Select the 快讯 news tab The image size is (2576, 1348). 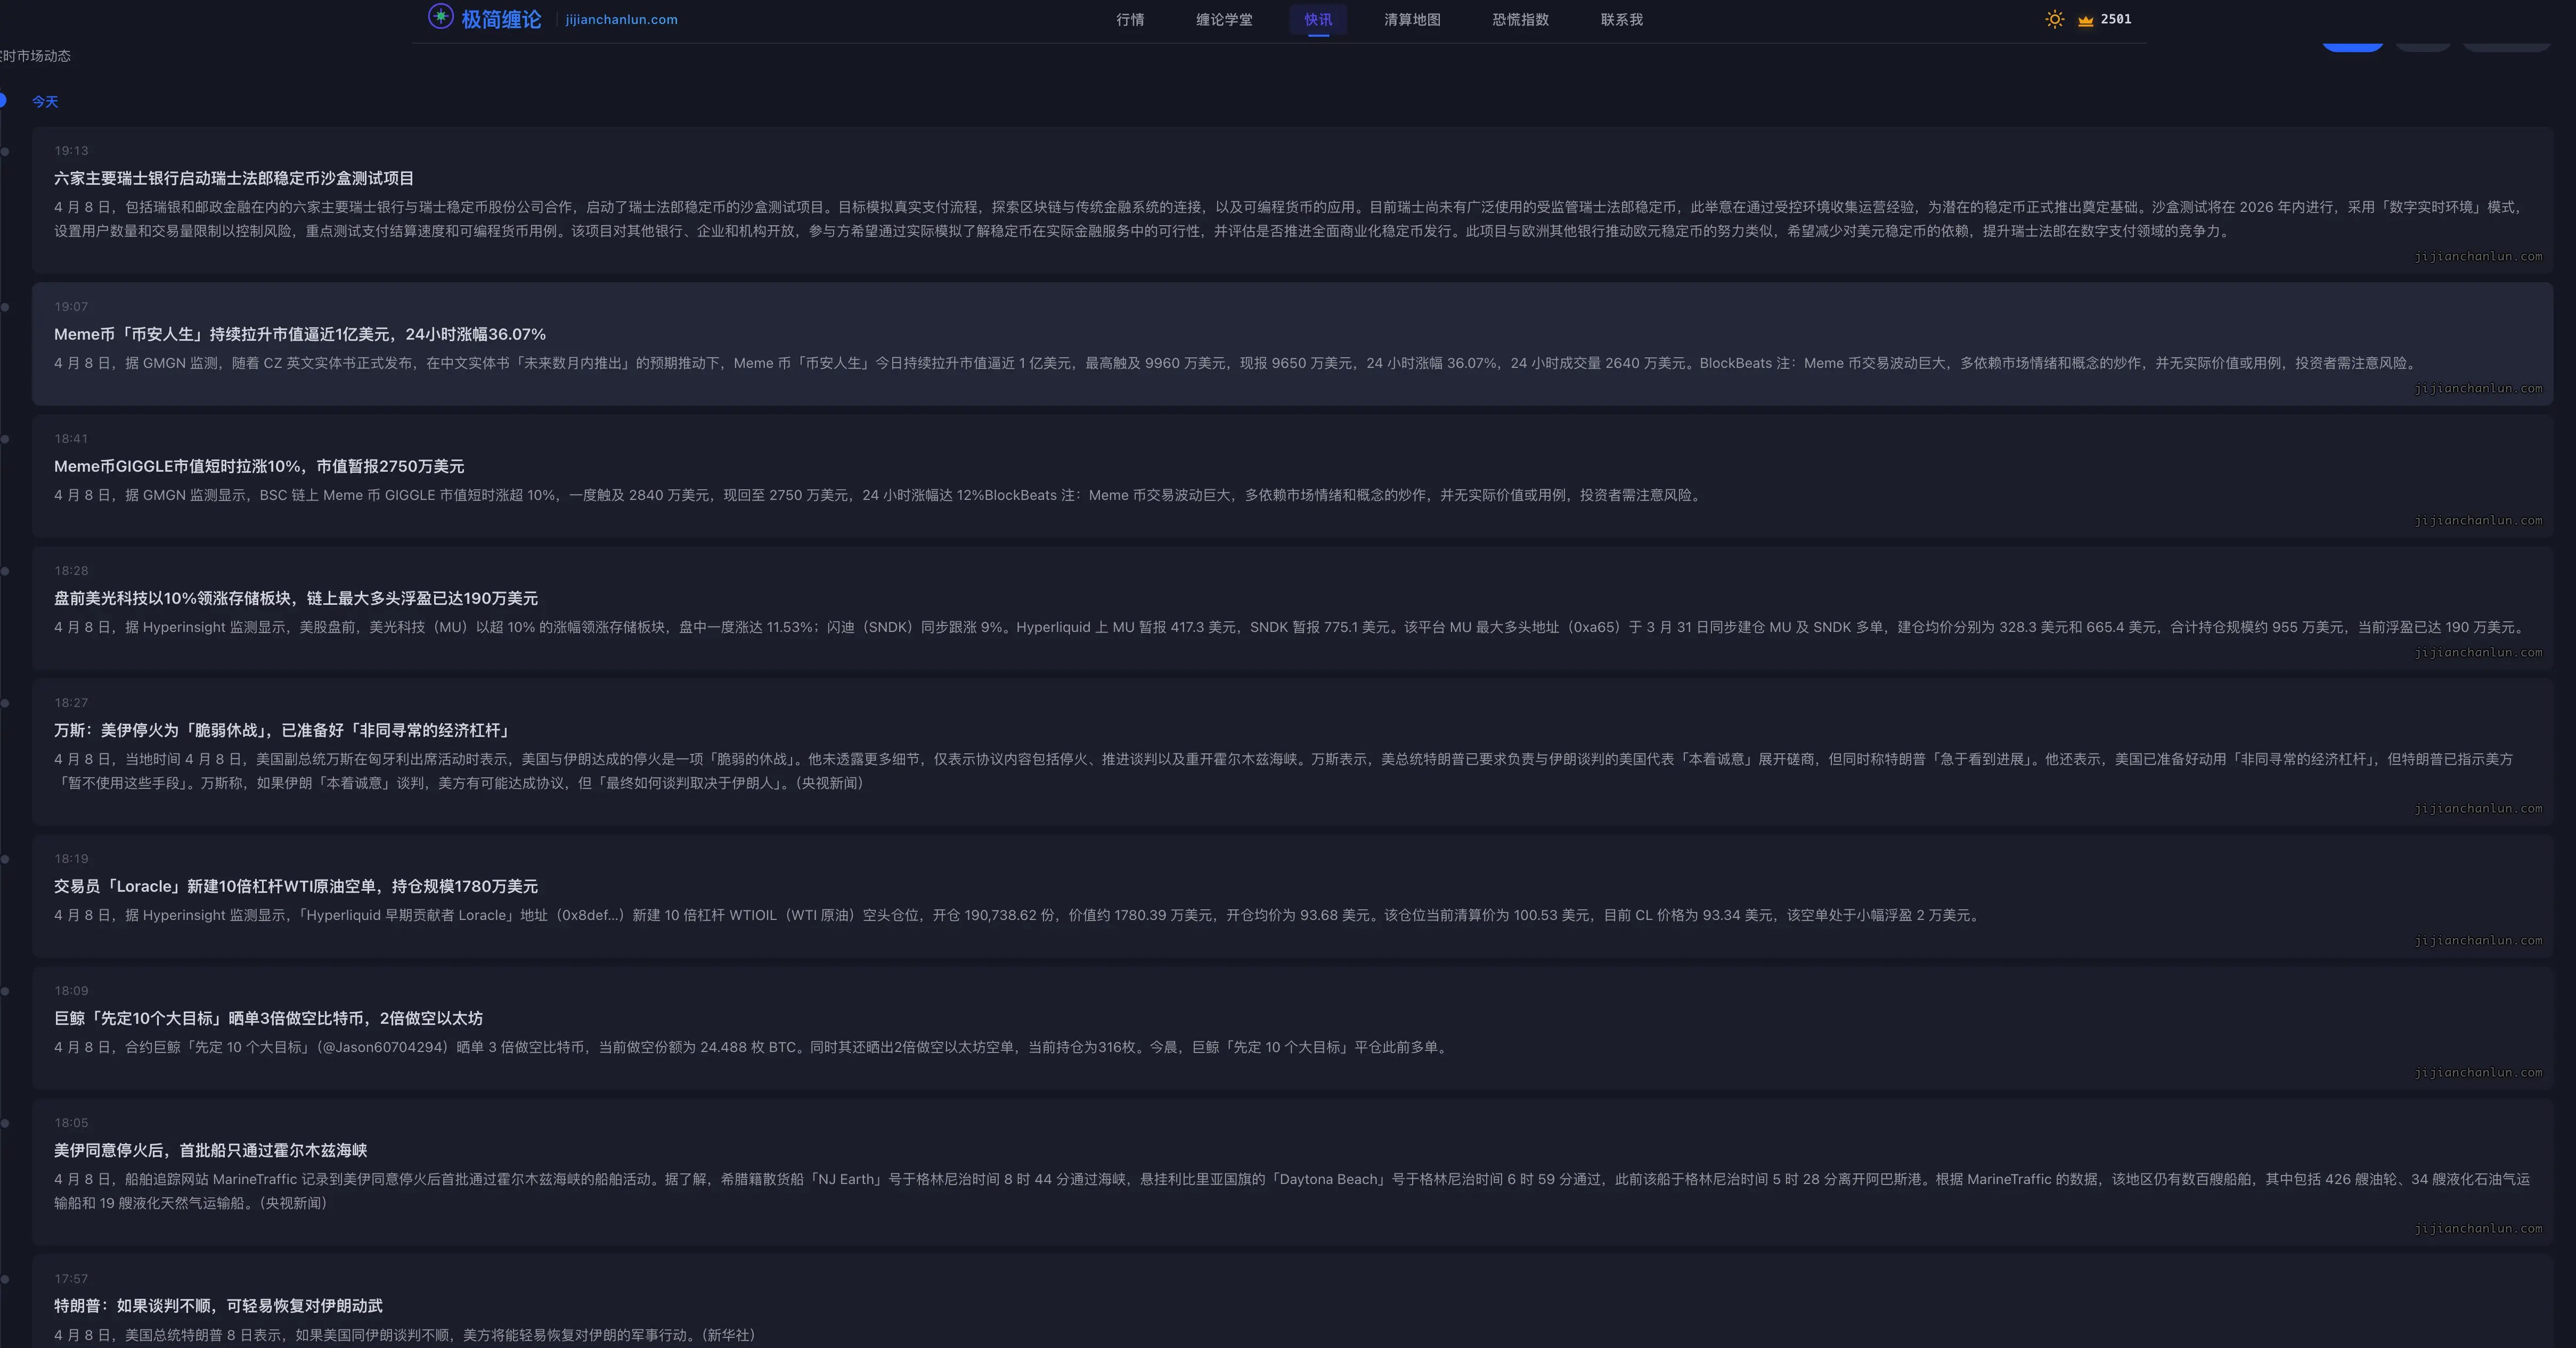tap(1318, 20)
